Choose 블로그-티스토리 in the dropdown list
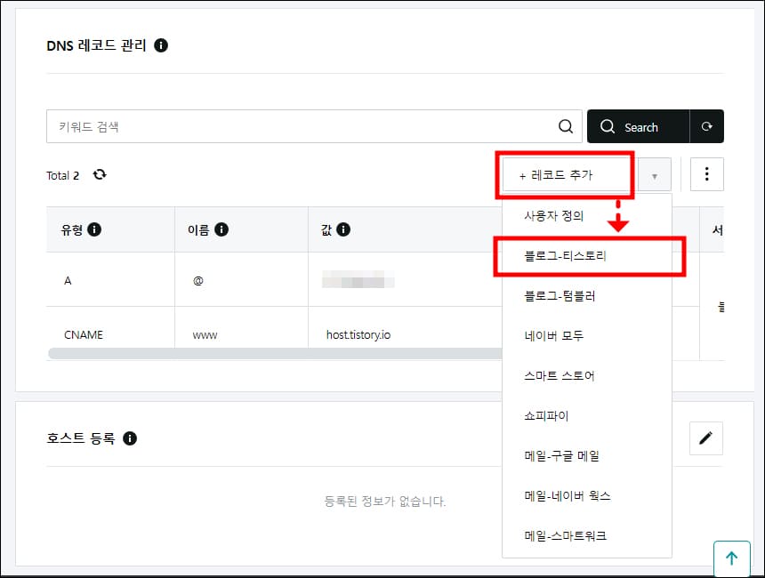The height and width of the screenshot is (578, 765). tap(560, 256)
